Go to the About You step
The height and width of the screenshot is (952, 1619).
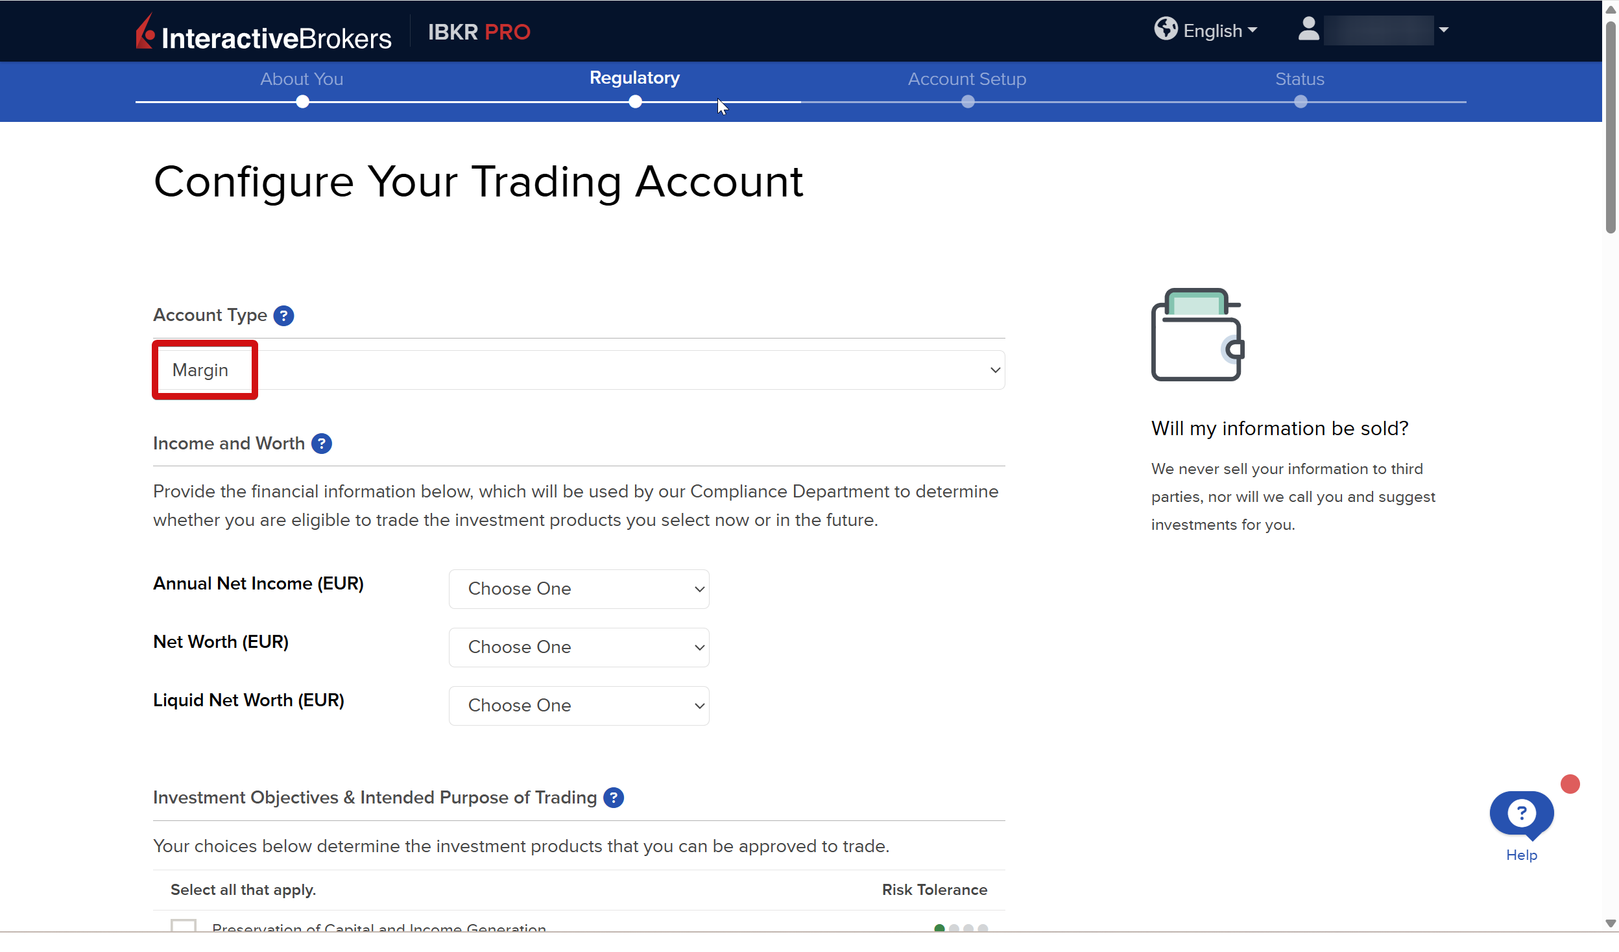point(302,79)
